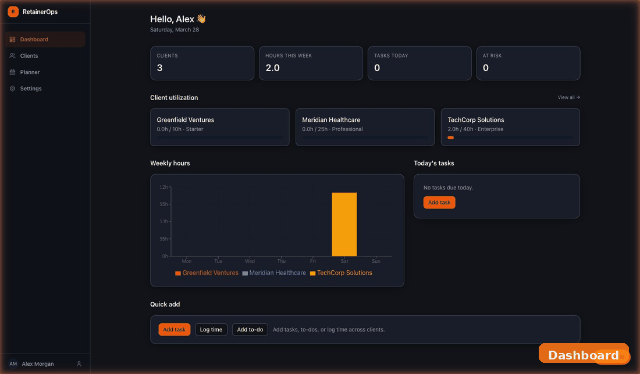640x374 pixels.
Task: Toggle Greenfield Ventures in chart legend
Action: 209,273
